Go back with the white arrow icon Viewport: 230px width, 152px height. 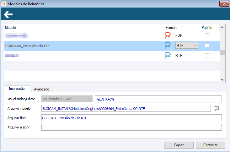(8, 14)
